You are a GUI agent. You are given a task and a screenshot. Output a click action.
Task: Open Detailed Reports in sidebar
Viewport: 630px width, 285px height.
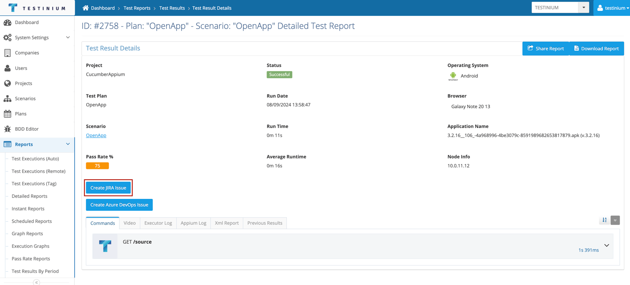coord(29,196)
